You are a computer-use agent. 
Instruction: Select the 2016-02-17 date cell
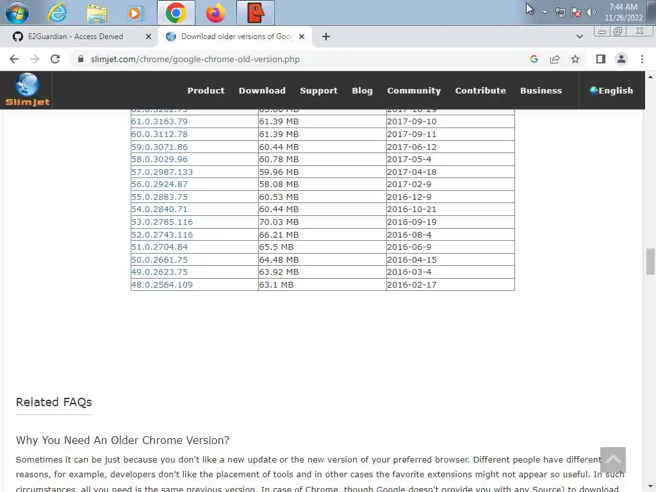[x=450, y=284]
